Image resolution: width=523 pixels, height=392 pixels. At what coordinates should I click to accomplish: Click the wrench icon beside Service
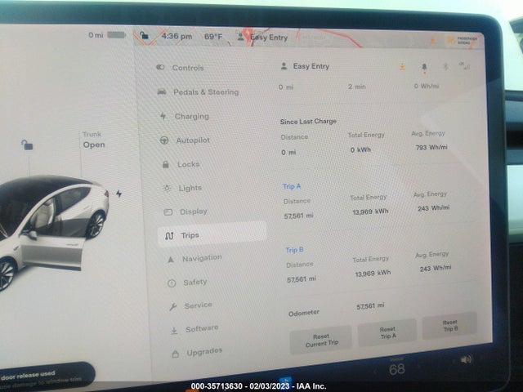point(172,307)
